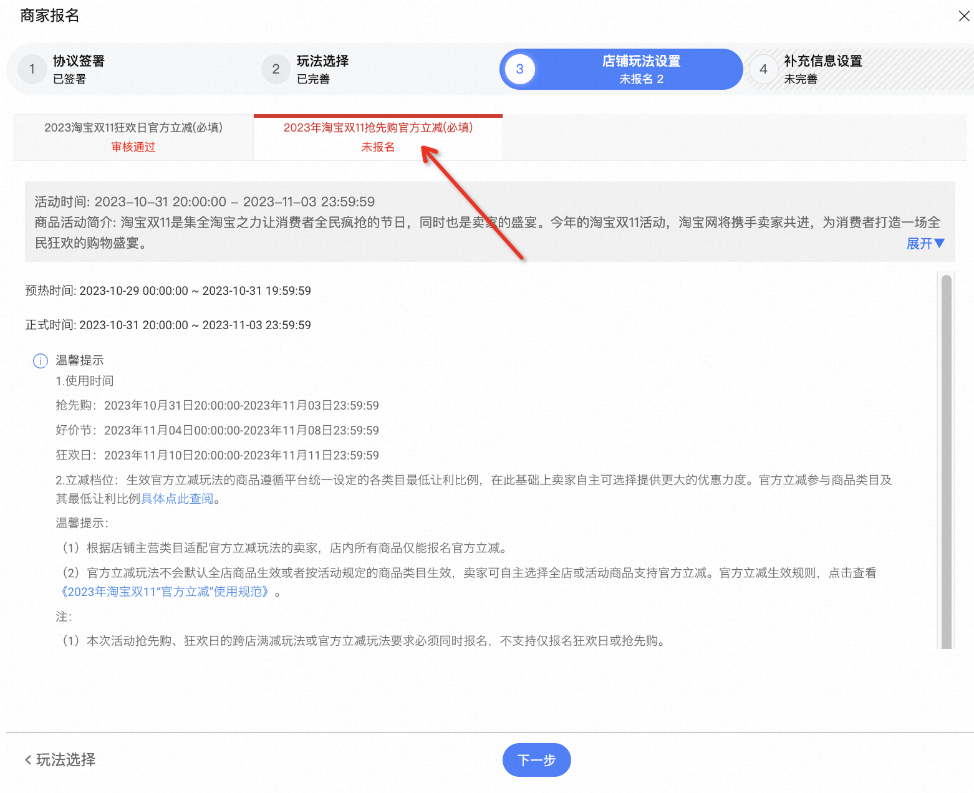Open the 《2023年淘宝双11"官方立减"使用规范》 link
This screenshot has height=793, width=974.
(x=165, y=592)
